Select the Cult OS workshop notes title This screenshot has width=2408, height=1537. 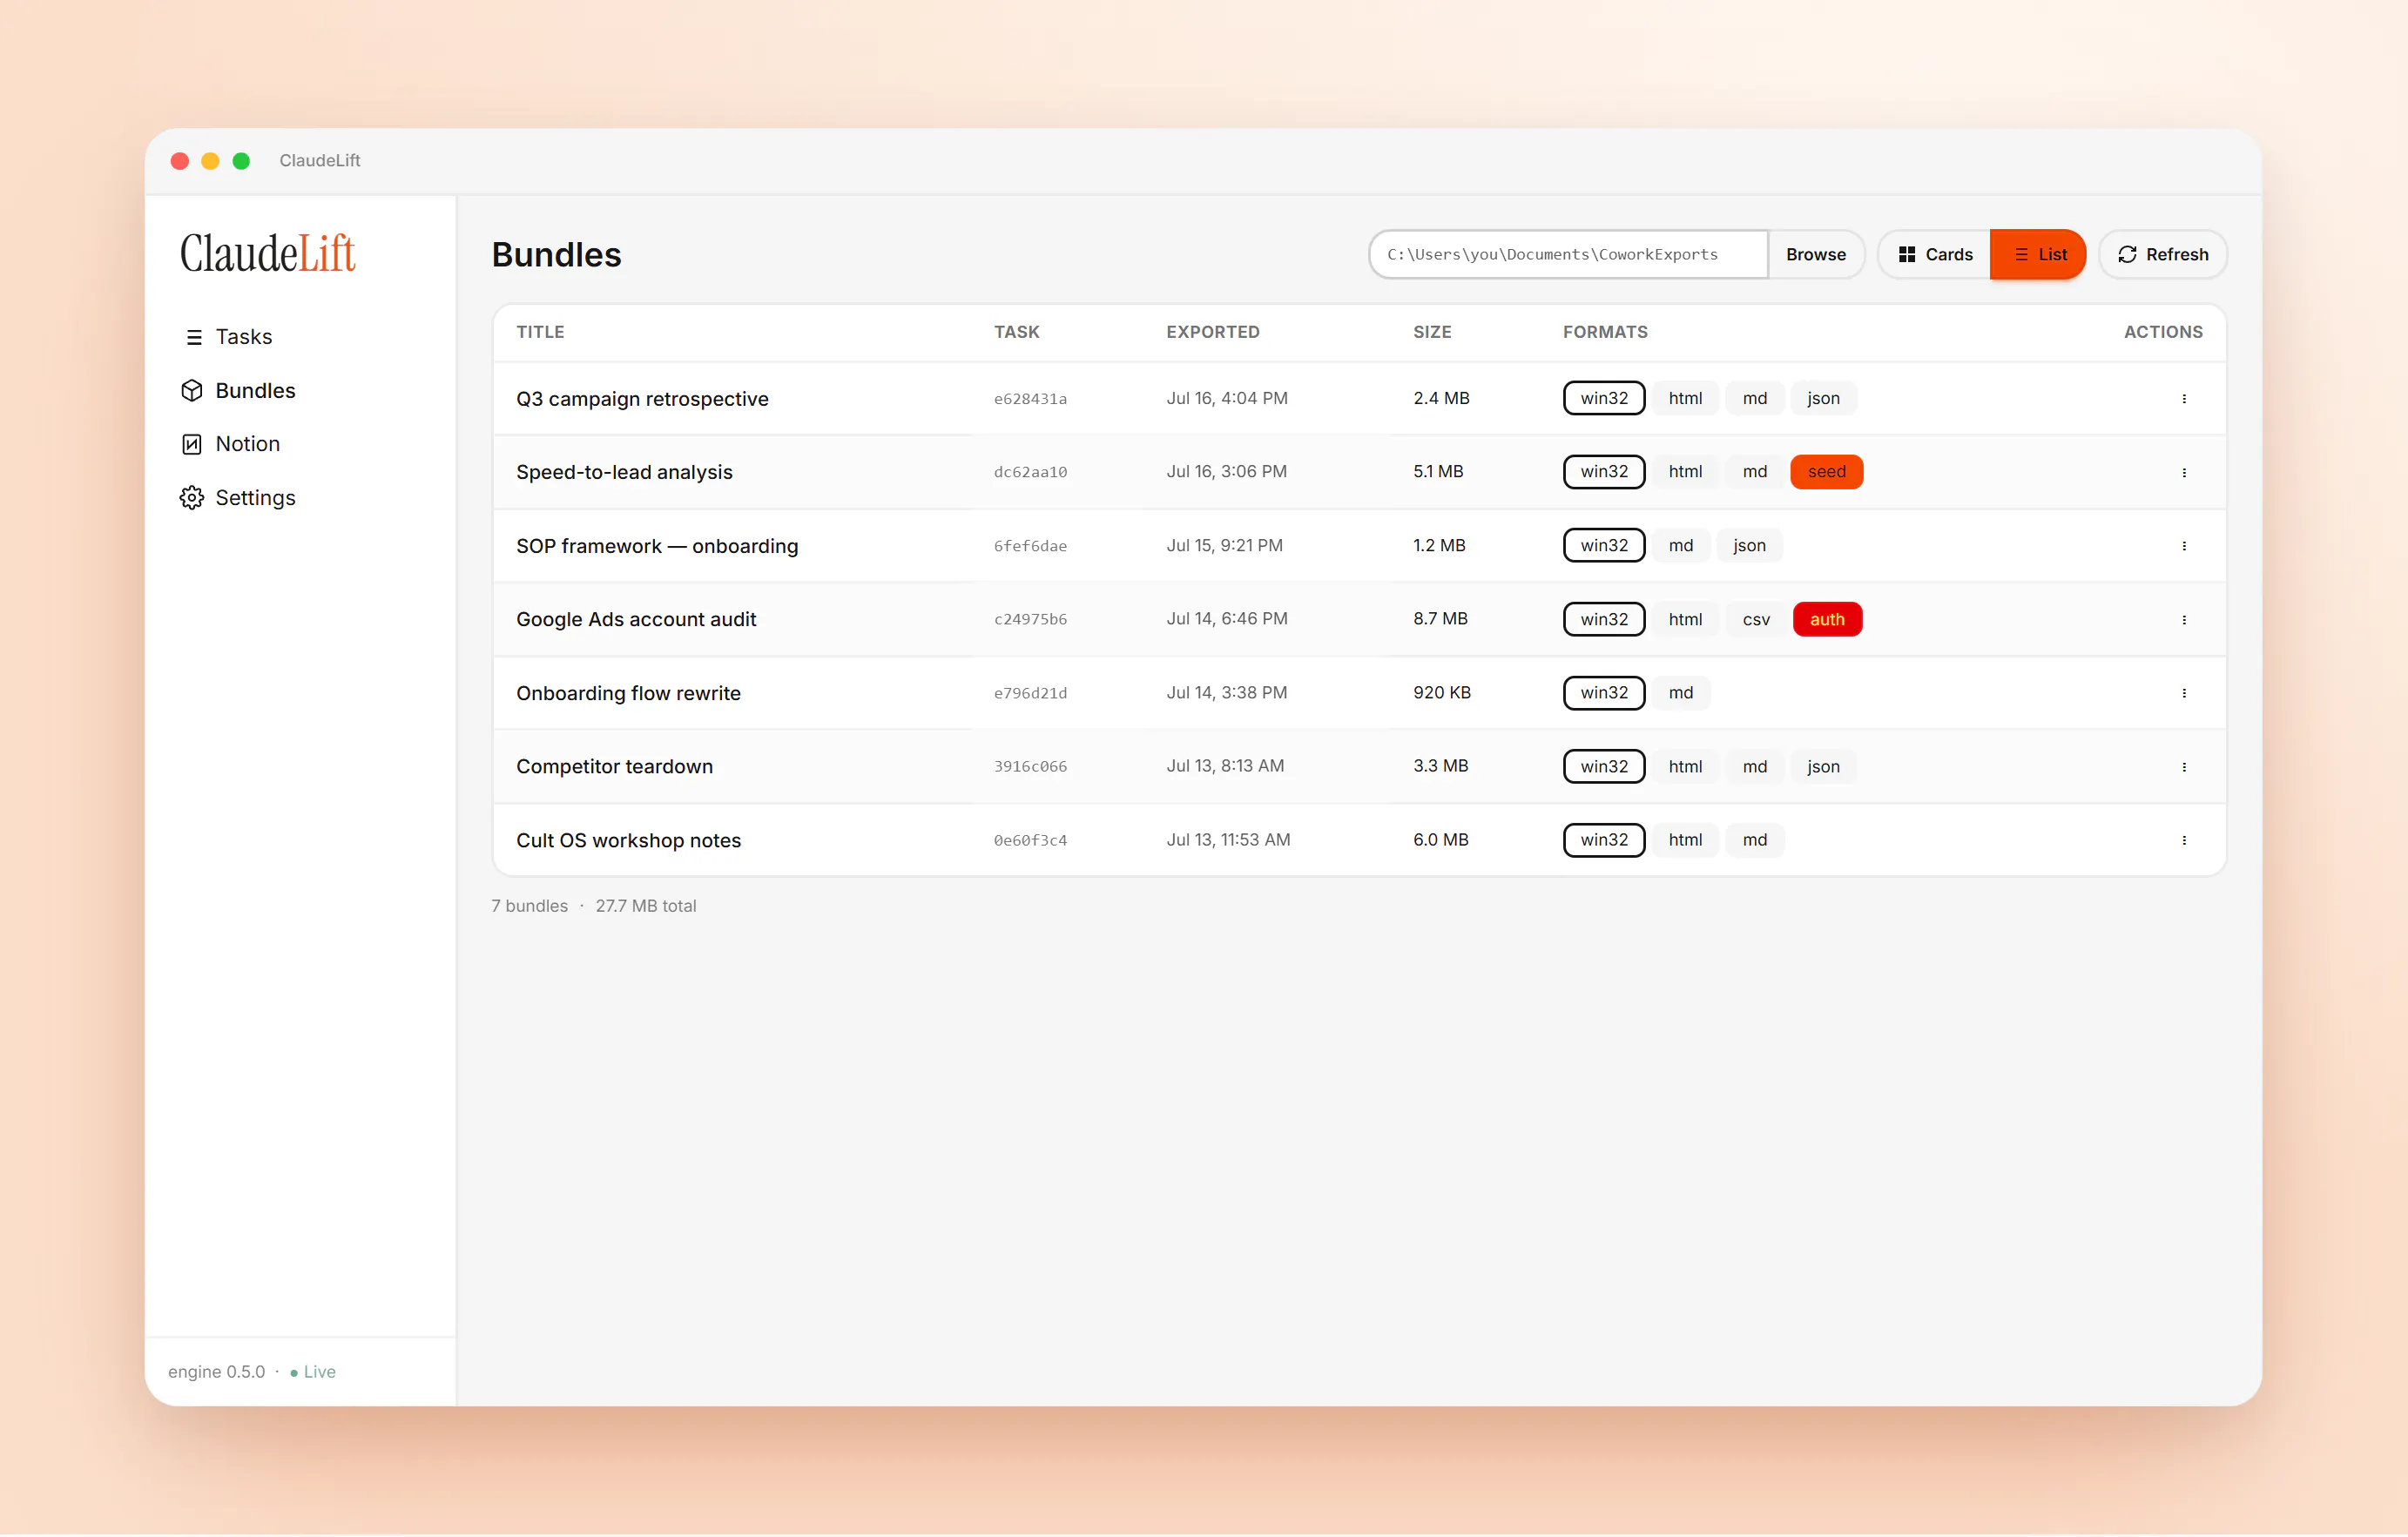click(x=628, y=840)
